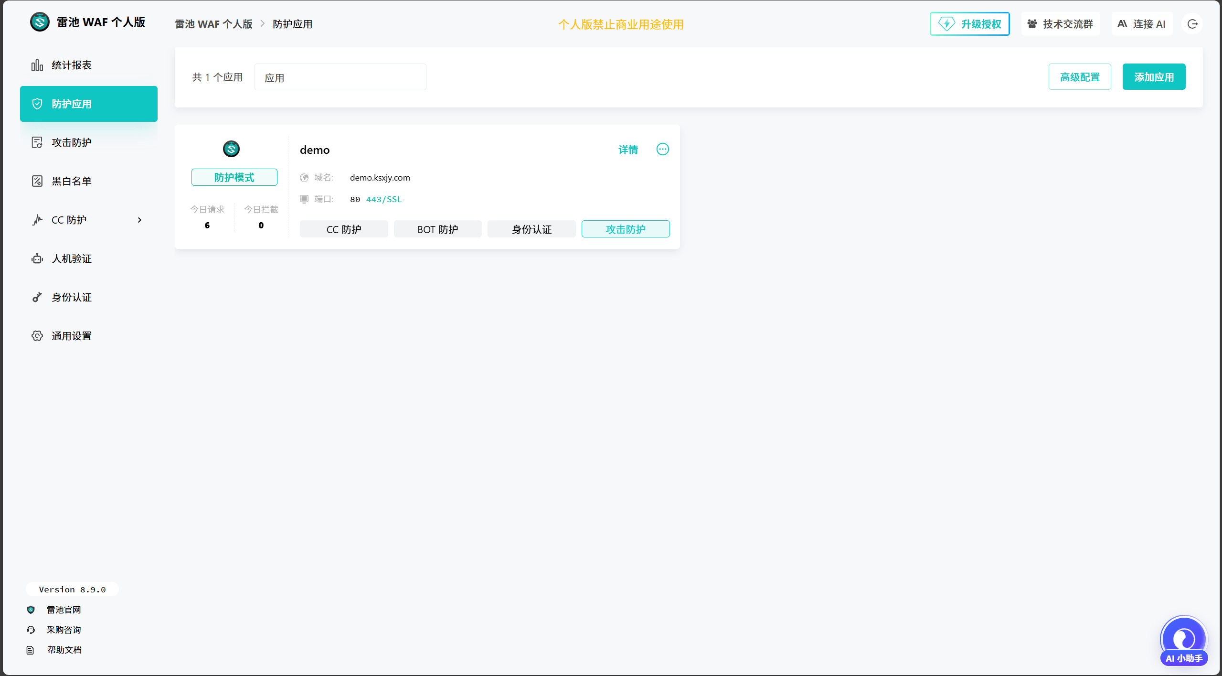Disable 攻击防护 on the demo app
1222x676 pixels.
click(625, 229)
